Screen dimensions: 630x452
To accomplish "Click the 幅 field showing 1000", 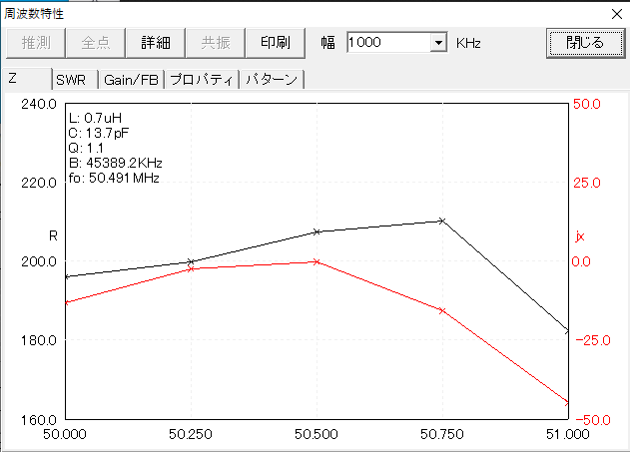I will 387,43.
